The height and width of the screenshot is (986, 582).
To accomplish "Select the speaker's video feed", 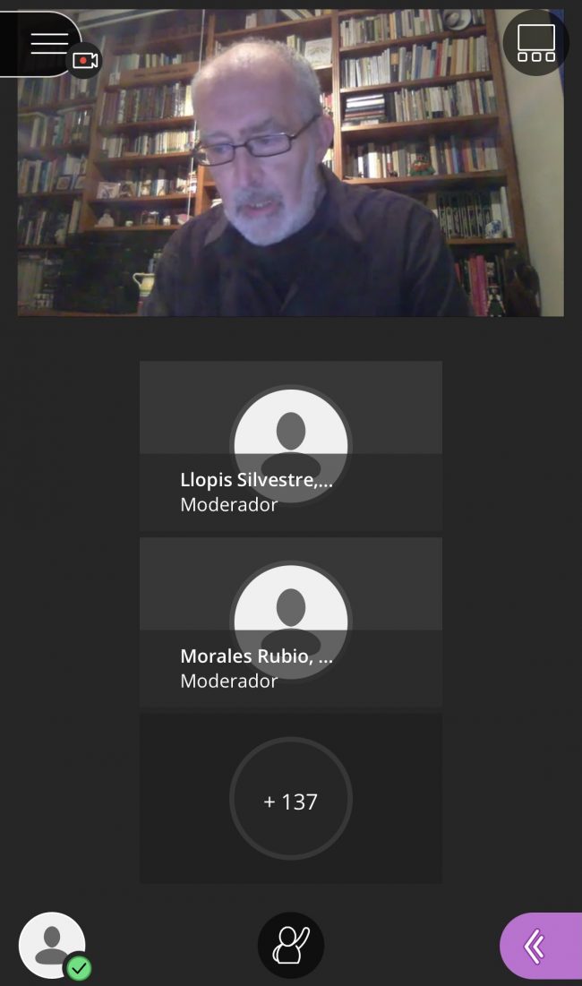I will pos(290,162).
